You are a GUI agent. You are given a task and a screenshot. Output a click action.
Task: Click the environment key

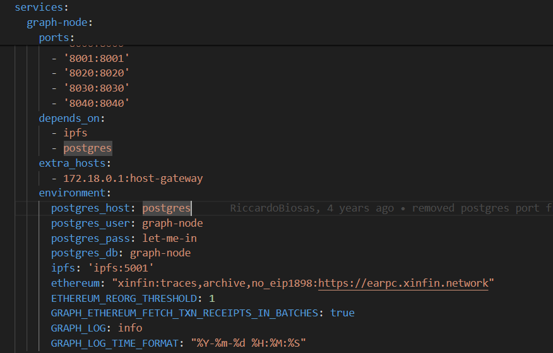(74, 193)
